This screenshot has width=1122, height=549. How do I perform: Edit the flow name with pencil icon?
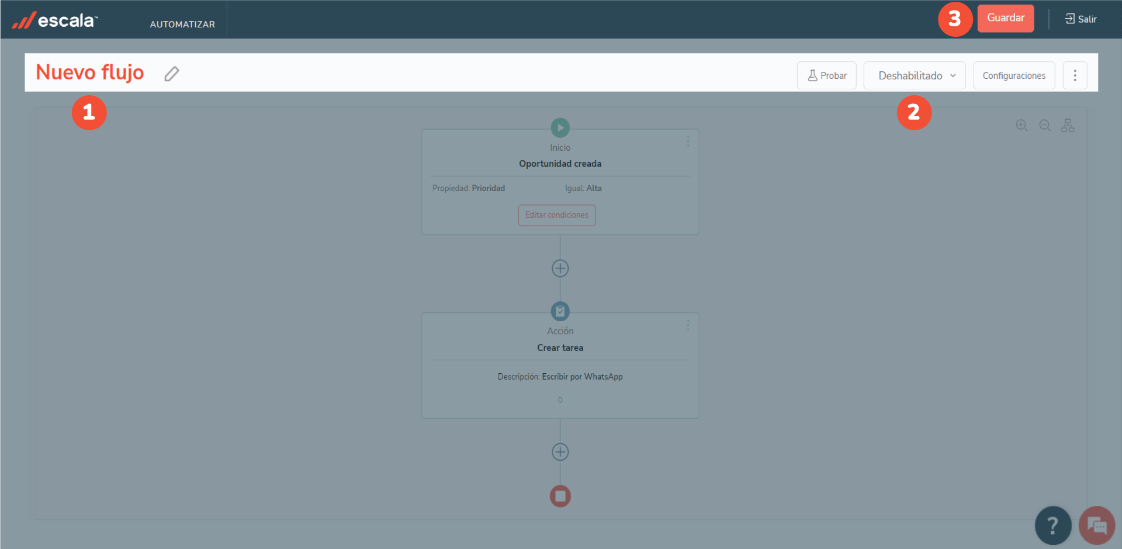tap(171, 74)
